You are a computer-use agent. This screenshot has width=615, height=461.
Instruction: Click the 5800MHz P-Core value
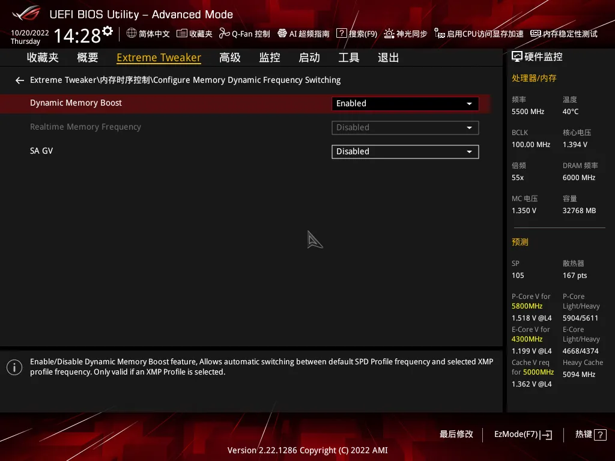(x=527, y=306)
